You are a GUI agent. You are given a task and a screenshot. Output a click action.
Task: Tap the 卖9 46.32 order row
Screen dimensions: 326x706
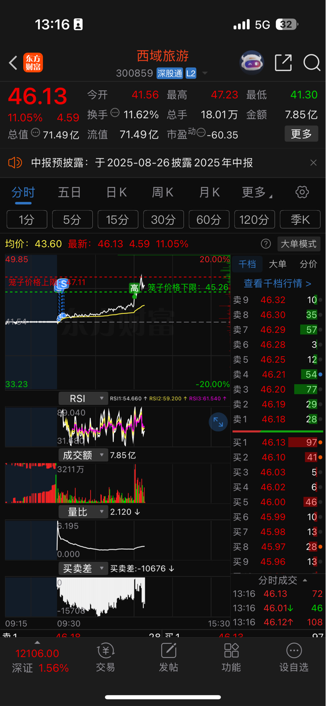(x=278, y=300)
